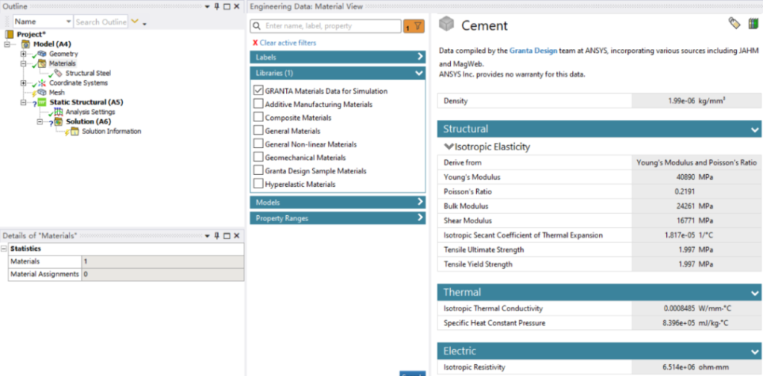This screenshot has height=376, width=763.
Task: Click the filter funnel button
Action: tap(414, 27)
